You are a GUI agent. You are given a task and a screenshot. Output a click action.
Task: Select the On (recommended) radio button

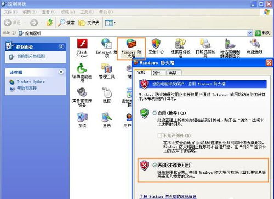click(x=155, y=113)
